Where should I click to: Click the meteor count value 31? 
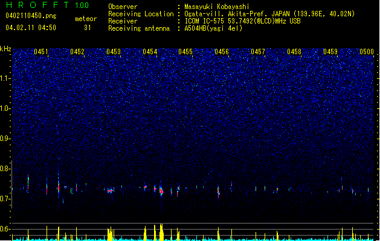click(x=88, y=28)
